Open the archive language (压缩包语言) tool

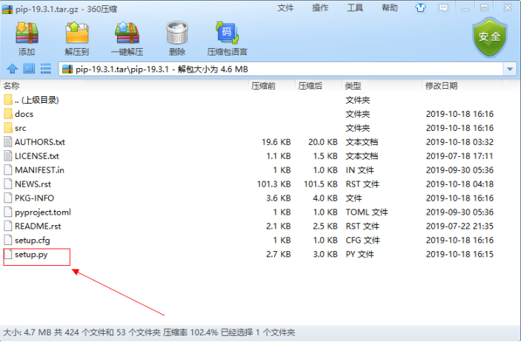click(x=228, y=38)
